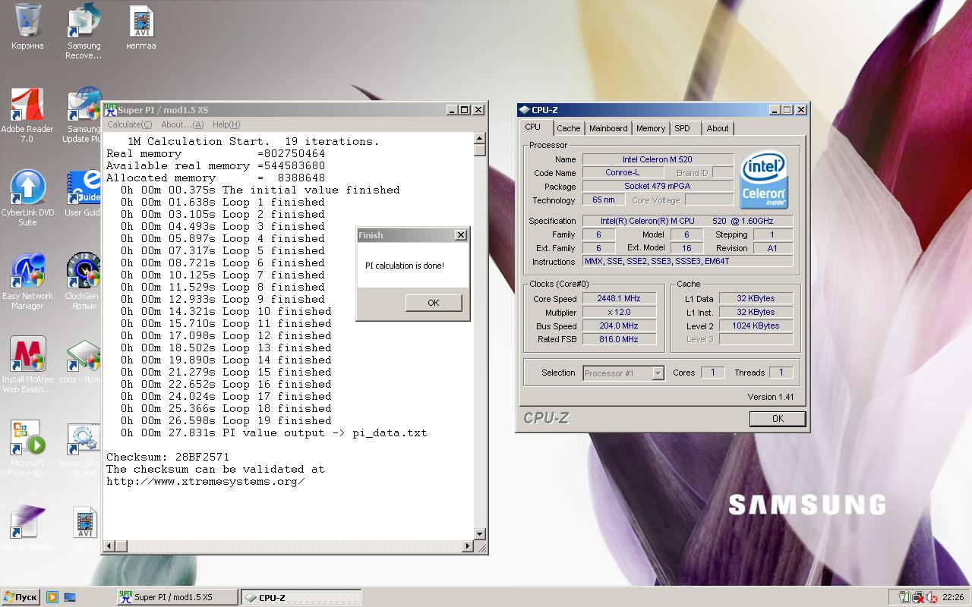Image resolution: width=972 pixels, height=607 pixels.
Task: Click Super PI vertical scrollbar up arrow
Action: click(480, 138)
